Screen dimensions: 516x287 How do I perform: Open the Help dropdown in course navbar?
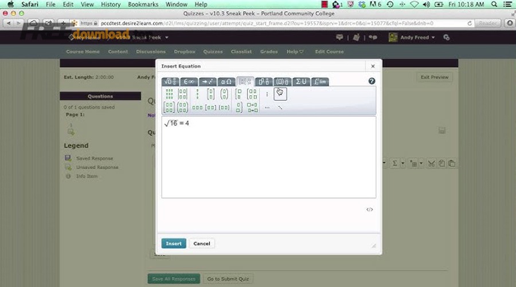pyautogui.click(x=295, y=52)
